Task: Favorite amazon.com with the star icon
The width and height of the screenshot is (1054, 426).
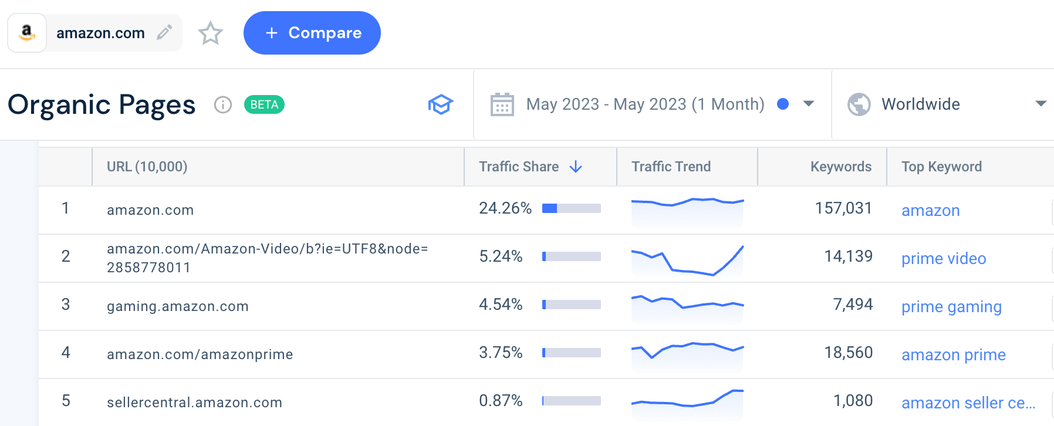Action: (210, 33)
